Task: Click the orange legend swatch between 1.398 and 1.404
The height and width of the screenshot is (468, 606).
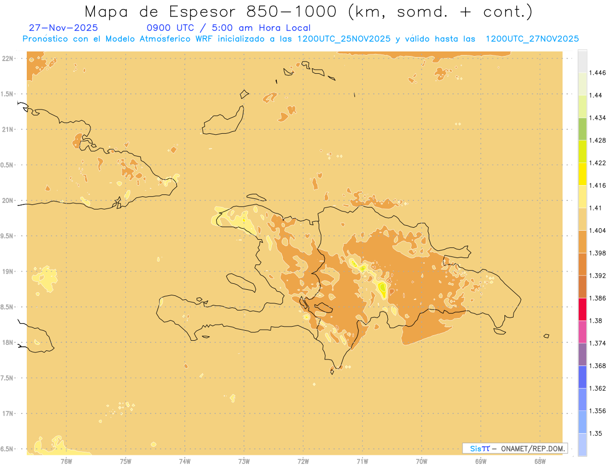Action: (582, 241)
